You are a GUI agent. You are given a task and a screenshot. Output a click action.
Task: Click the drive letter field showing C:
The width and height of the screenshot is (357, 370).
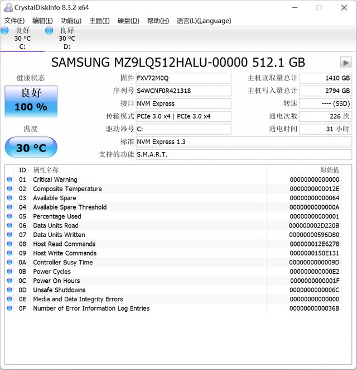point(184,129)
